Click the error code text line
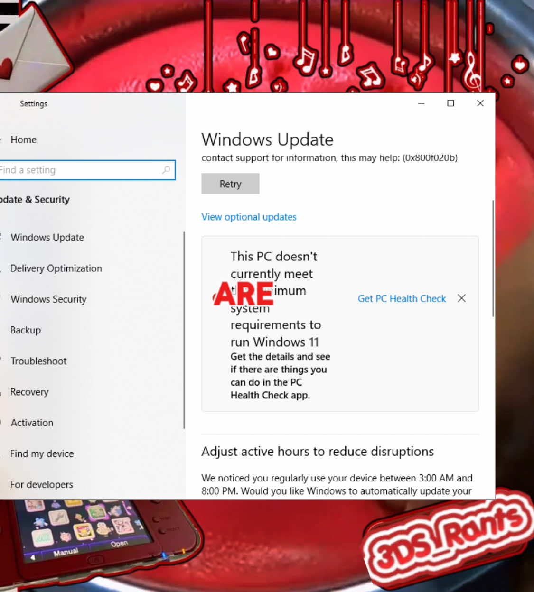Image resolution: width=534 pixels, height=592 pixels. pyautogui.click(x=329, y=158)
